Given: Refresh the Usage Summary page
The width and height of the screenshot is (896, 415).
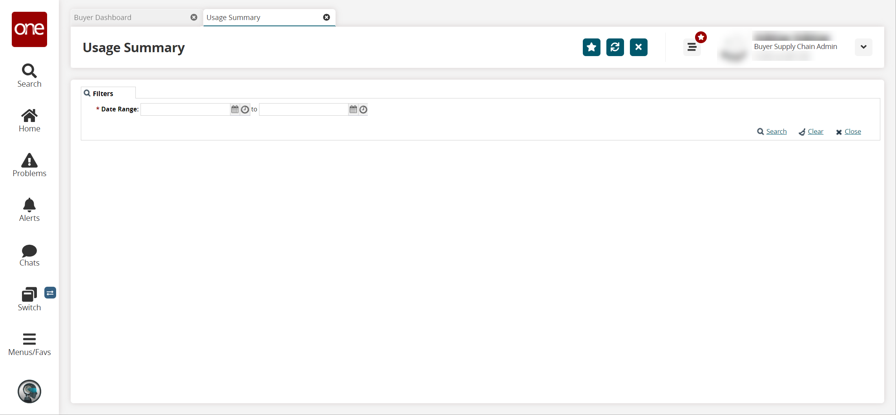Looking at the screenshot, I should [x=615, y=47].
